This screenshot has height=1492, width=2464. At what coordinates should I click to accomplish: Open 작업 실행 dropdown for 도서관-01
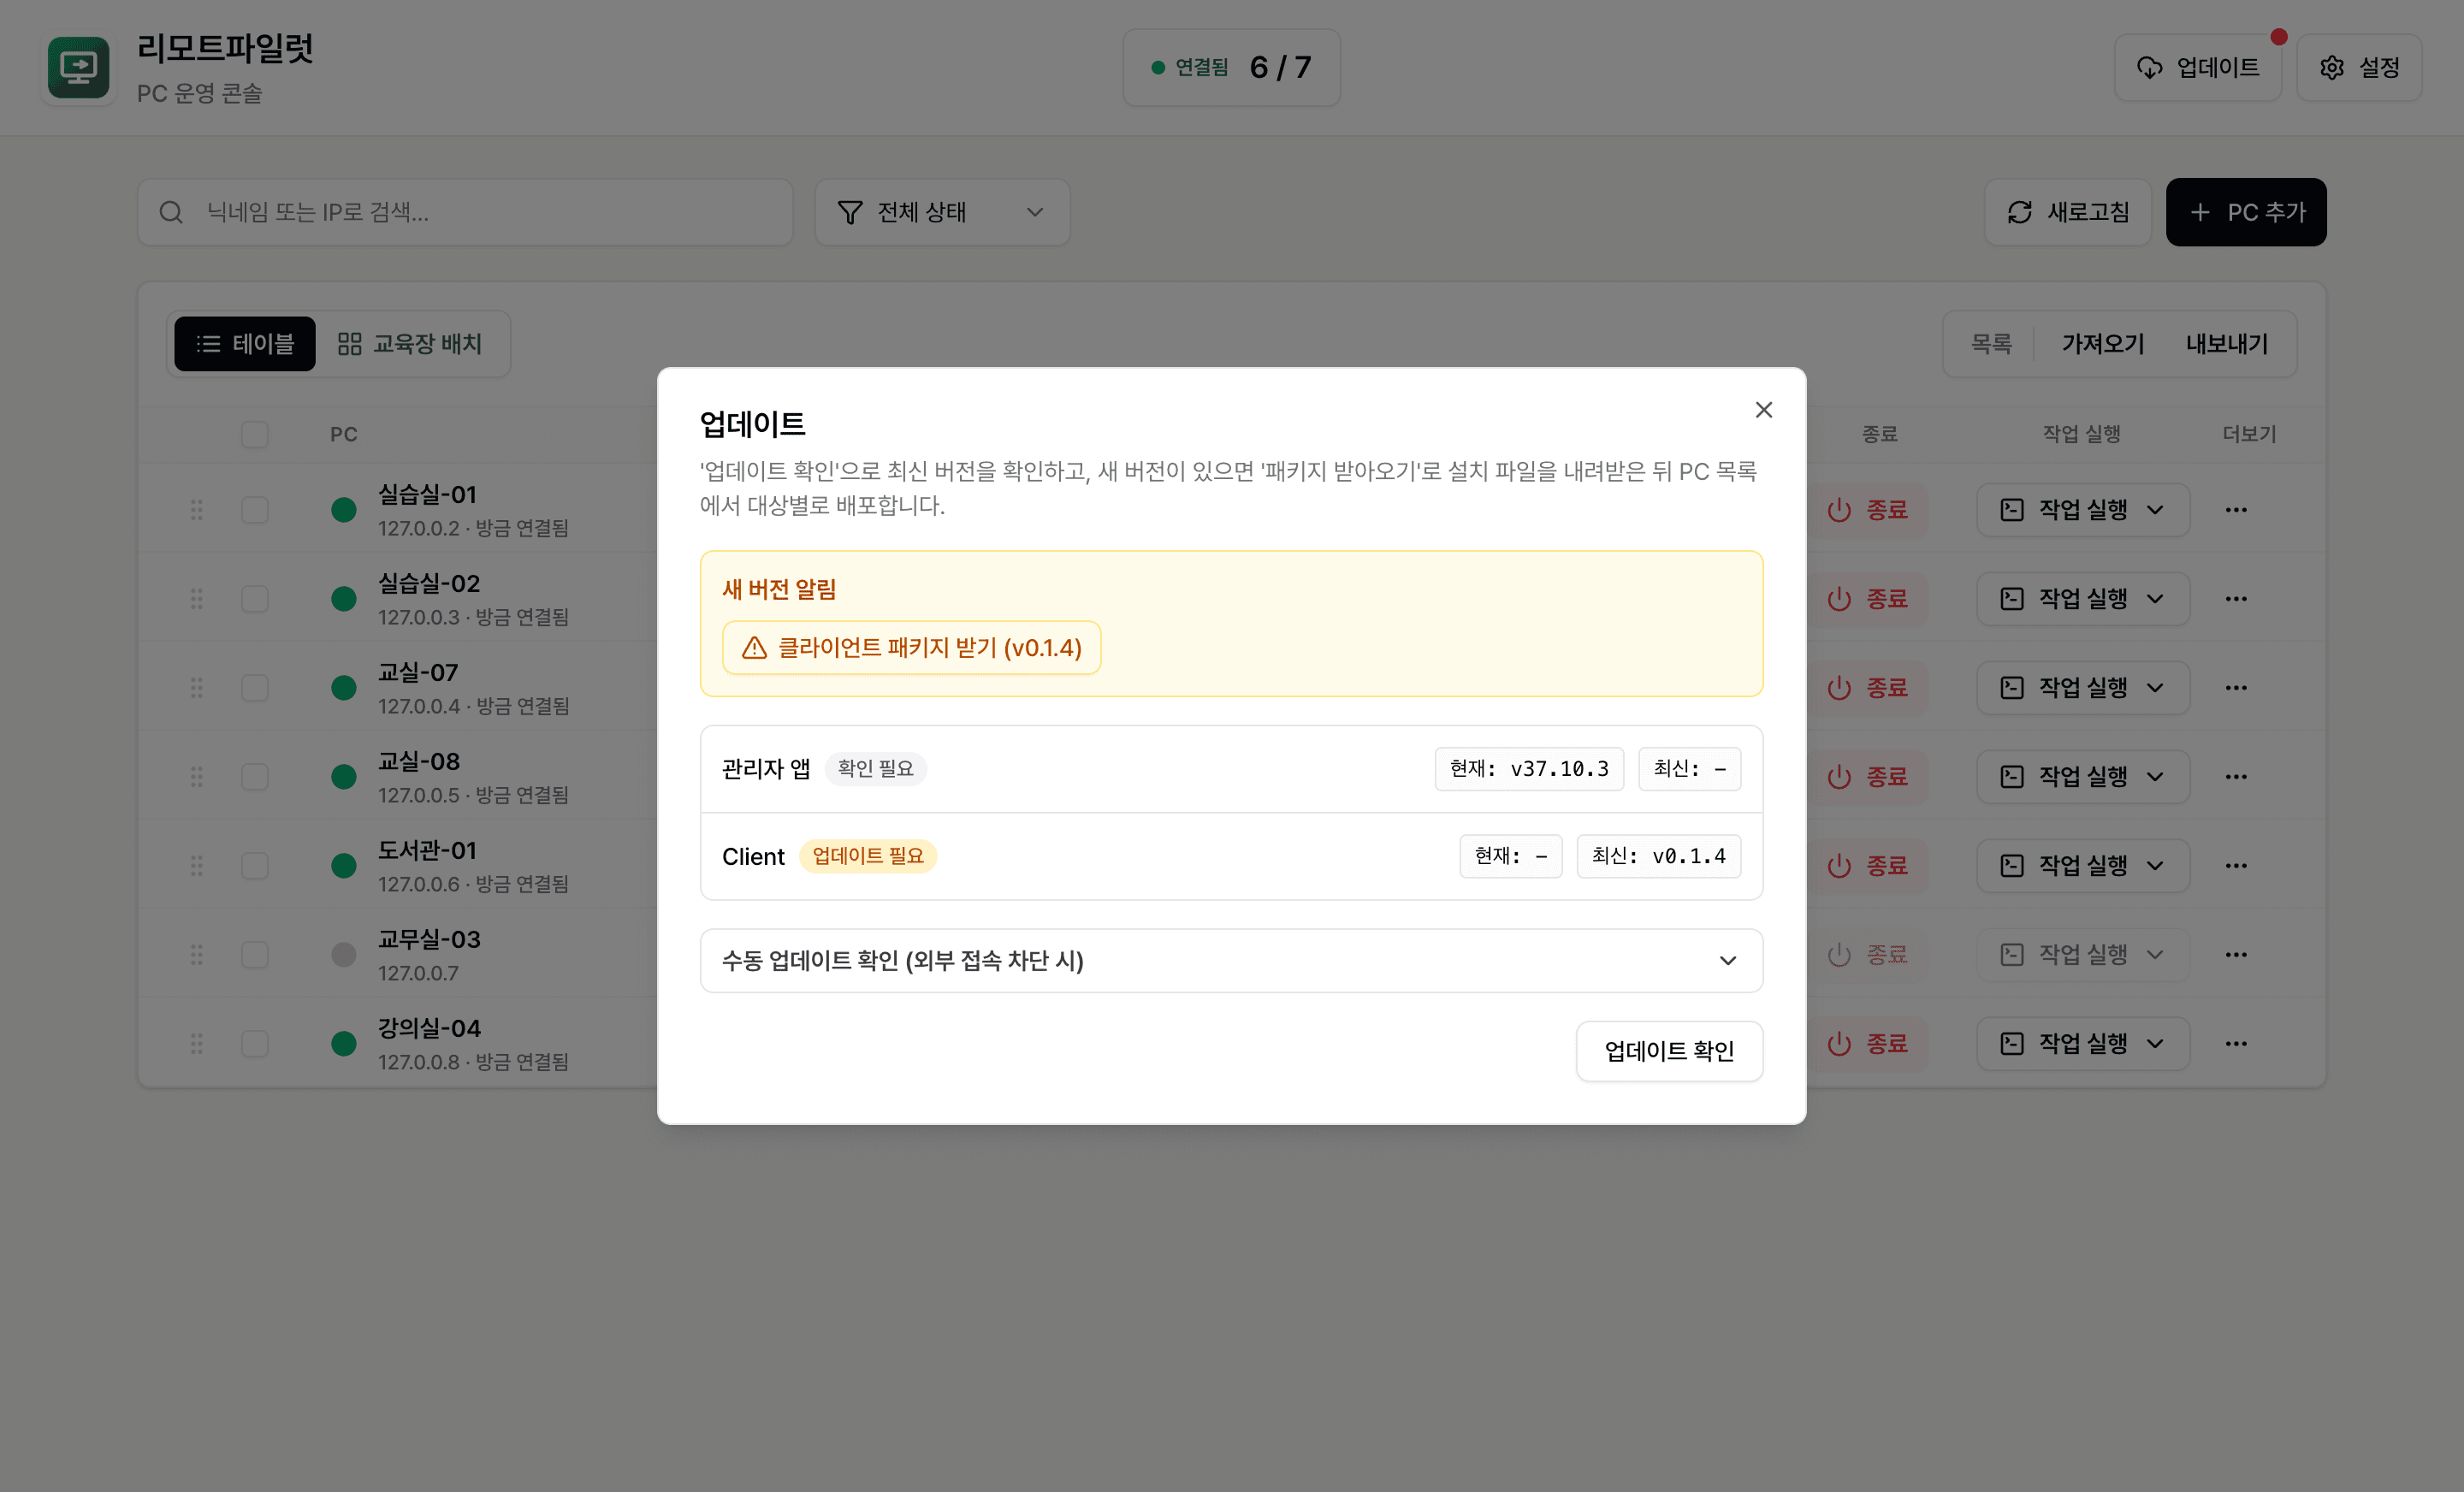(2083, 866)
